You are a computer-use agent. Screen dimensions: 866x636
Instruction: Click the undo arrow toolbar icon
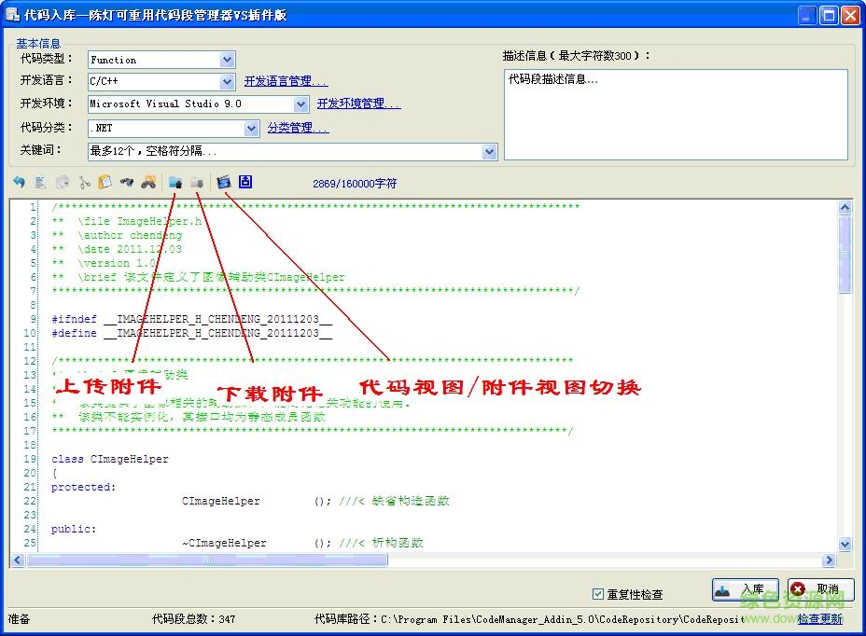point(19,183)
